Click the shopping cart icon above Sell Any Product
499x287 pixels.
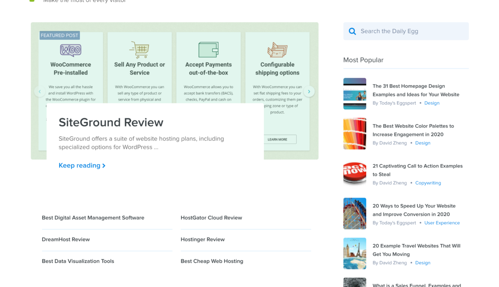(140, 49)
